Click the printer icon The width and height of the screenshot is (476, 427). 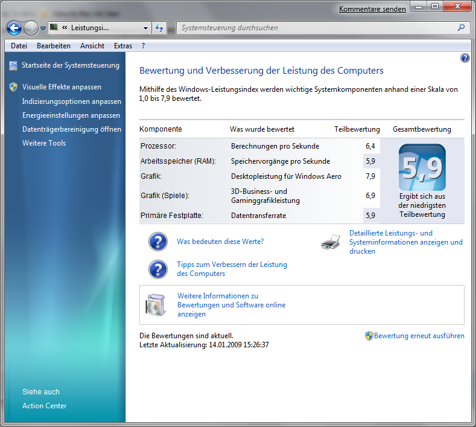(x=331, y=242)
